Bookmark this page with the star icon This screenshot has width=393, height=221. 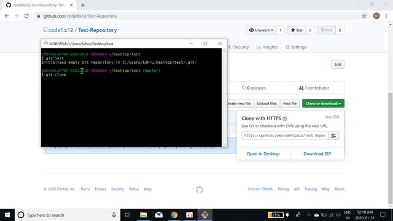pos(364,16)
